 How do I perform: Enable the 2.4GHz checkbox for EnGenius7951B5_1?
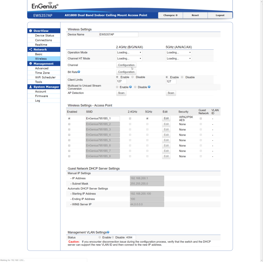coord(130,119)
